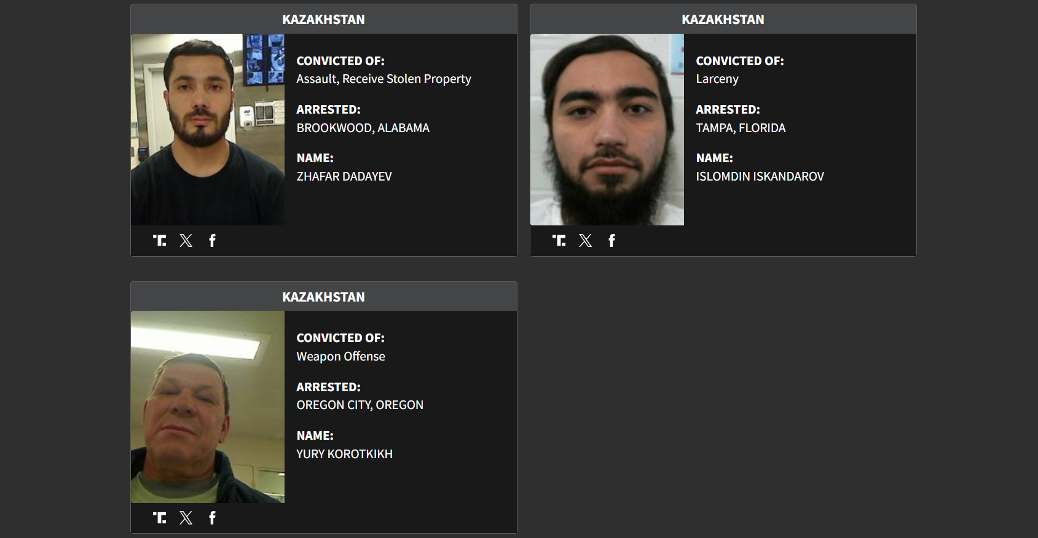Select the name ZHAFAR DADAYEV text
The width and height of the screenshot is (1038, 538).
pos(344,177)
